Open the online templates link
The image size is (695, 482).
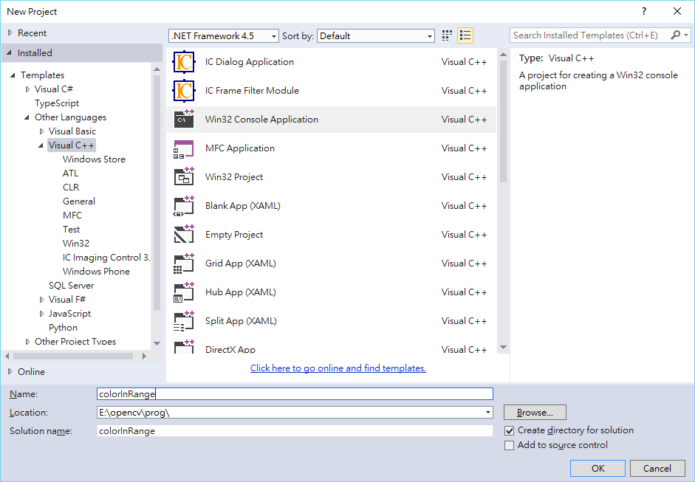[338, 368]
